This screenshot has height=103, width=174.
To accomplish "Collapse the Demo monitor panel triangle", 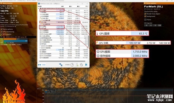I will tap(1, 3).
